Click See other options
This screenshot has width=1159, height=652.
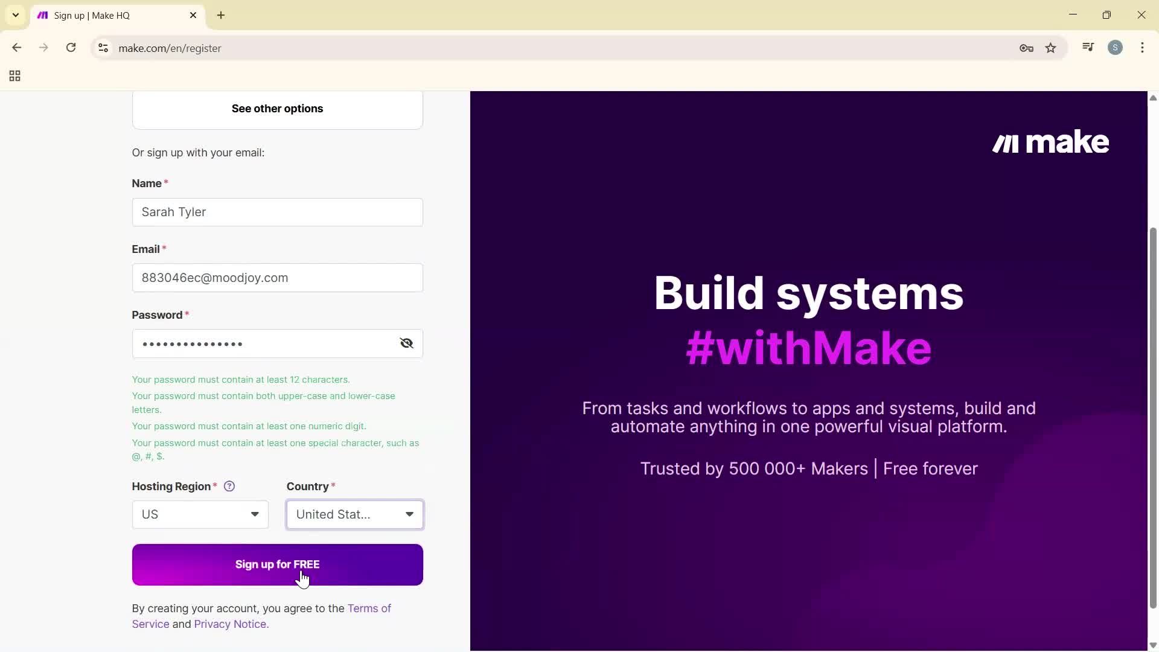point(277,109)
